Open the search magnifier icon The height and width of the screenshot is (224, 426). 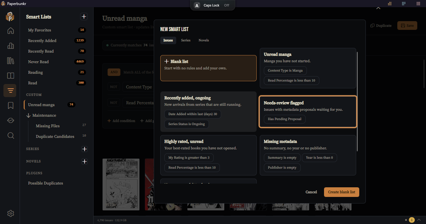pyautogui.click(x=11, y=136)
